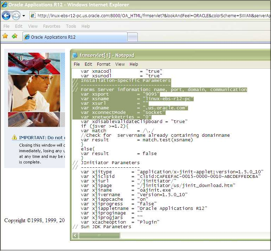Image resolution: width=271 pixels, height=251 pixels.
Task: Open Notepad Help menu
Action: 134,64
